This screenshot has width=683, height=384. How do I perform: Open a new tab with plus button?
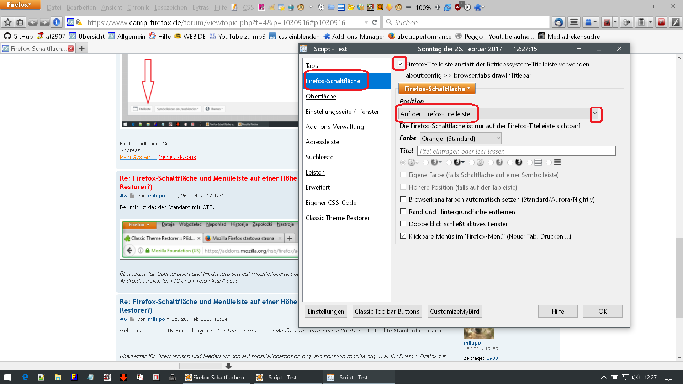[x=82, y=48]
